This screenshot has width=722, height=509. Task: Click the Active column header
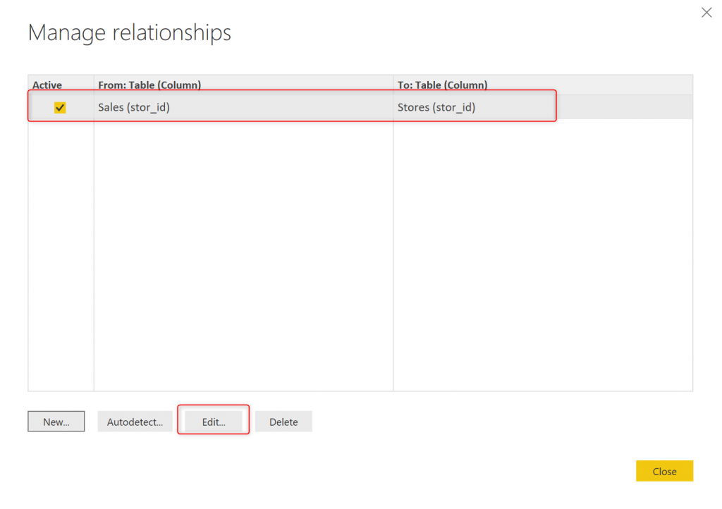click(x=47, y=85)
